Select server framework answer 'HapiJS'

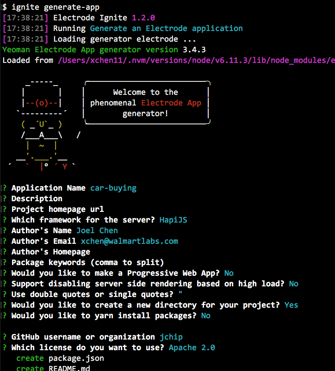click(x=174, y=220)
